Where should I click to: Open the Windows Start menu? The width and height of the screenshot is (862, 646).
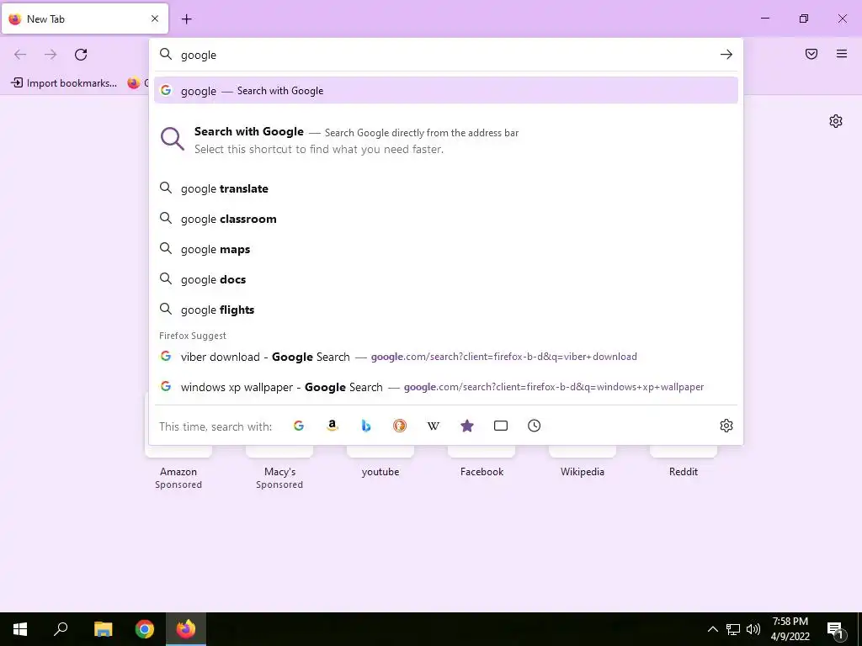point(20,629)
